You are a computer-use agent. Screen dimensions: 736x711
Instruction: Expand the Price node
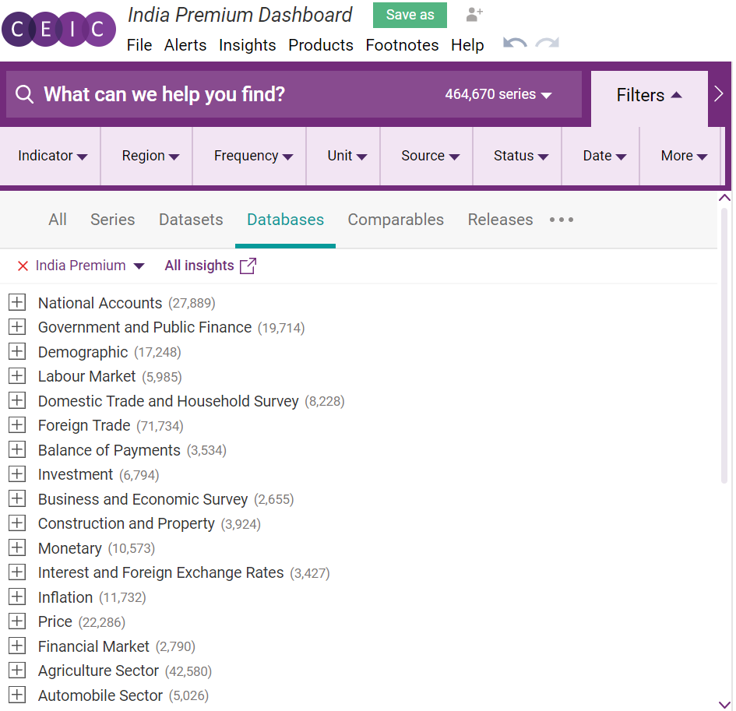click(x=17, y=621)
